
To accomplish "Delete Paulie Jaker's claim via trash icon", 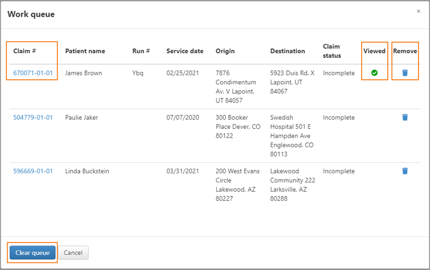I will (x=405, y=117).
